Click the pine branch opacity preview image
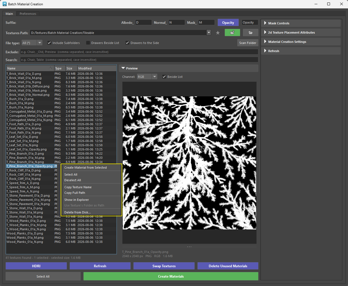 pos(189,163)
